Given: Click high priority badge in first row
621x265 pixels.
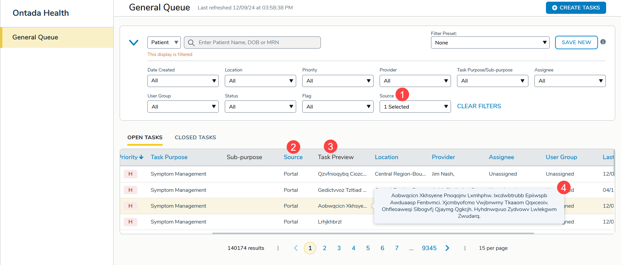Looking at the screenshot, I should (130, 174).
